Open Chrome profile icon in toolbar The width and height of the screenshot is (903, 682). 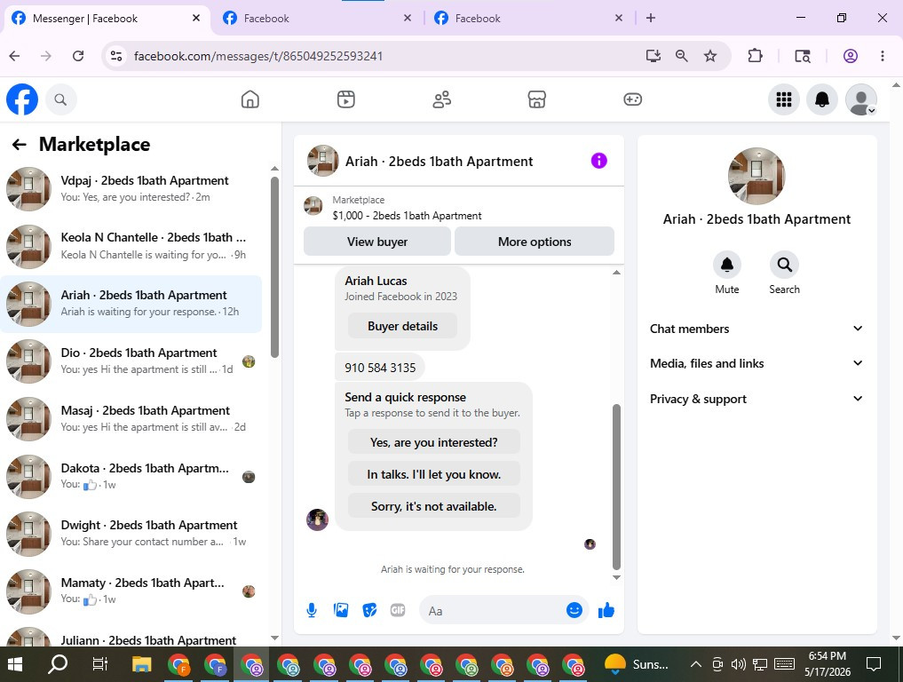click(851, 56)
